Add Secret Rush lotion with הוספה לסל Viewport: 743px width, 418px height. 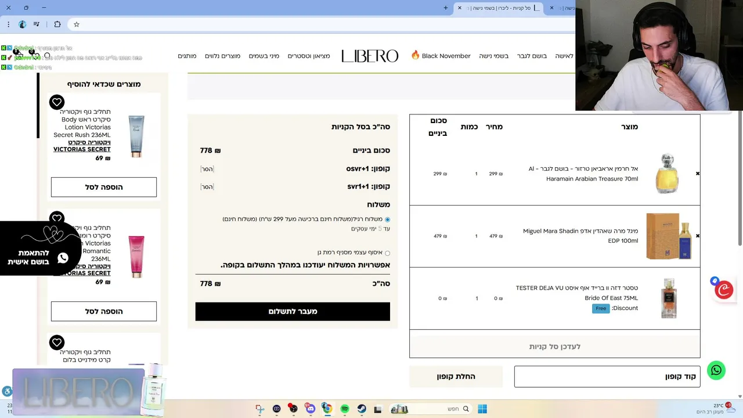[x=104, y=187]
